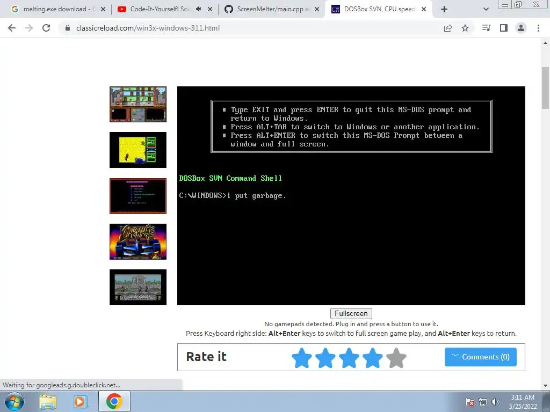Expand the tab search chevron
This screenshot has height=412, width=550.
(x=486, y=9)
